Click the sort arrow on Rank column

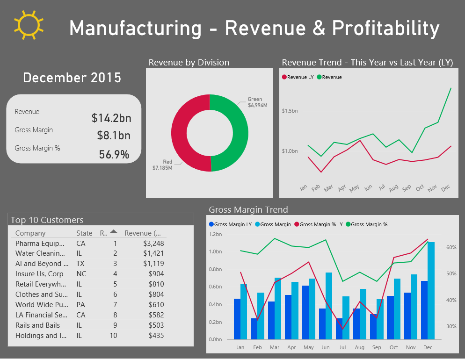pyautogui.click(x=114, y=232)
